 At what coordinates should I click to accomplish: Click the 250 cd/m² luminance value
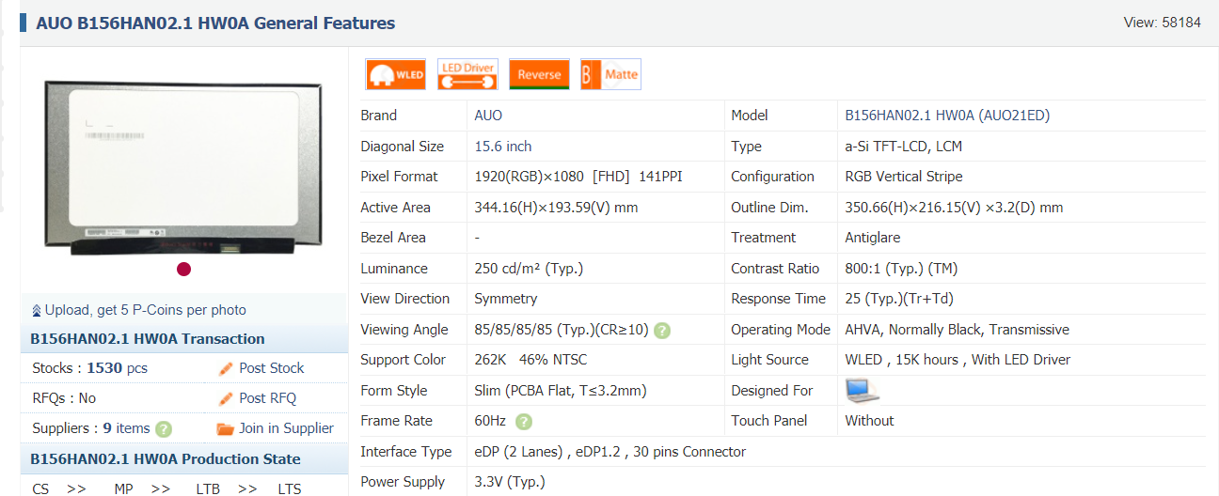pyautogui.click(x=529, y=269)
